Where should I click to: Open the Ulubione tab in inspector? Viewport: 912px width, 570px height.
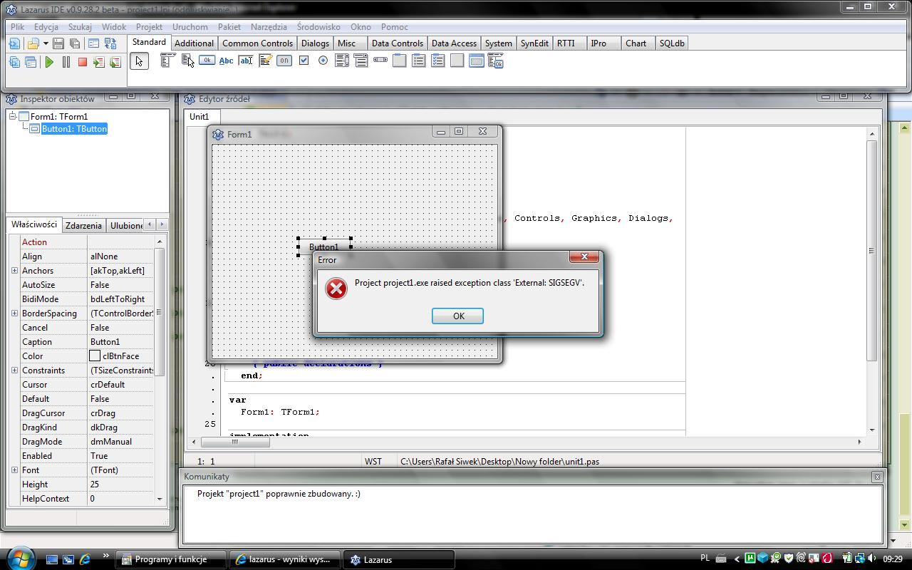126,225
